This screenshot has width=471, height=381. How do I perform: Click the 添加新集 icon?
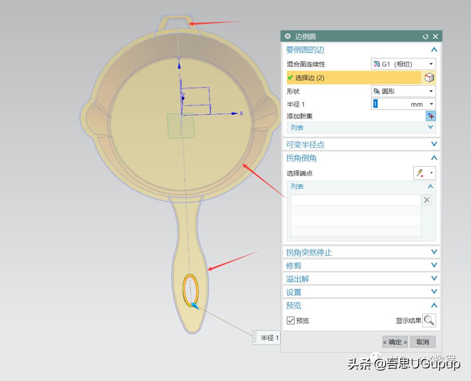pyautogui.click(x=431, y=116)
